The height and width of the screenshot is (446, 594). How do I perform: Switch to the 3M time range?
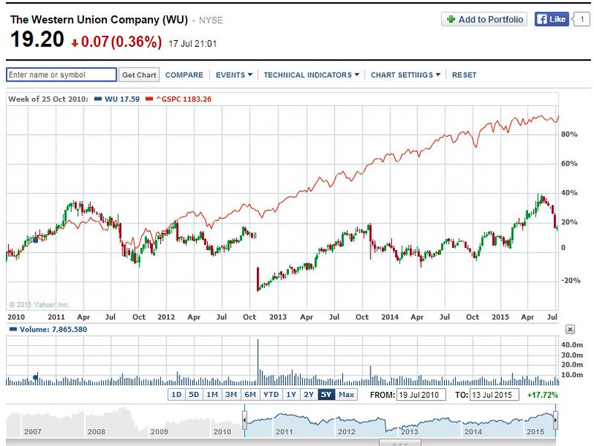[231, 395]
